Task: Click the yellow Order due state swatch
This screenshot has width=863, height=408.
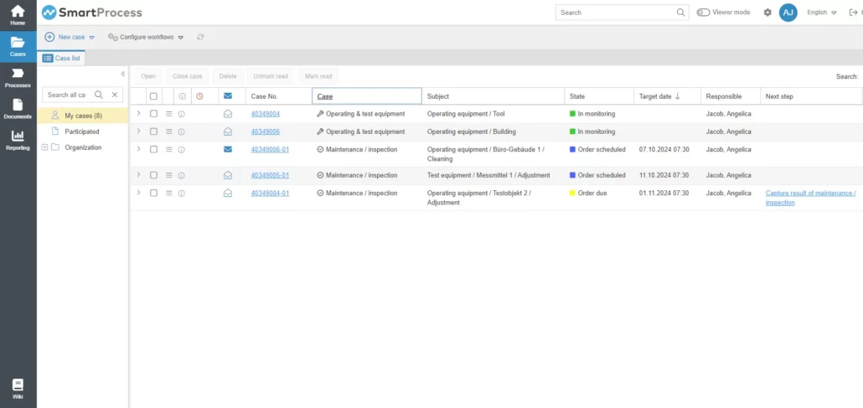Action: (572, 194)
